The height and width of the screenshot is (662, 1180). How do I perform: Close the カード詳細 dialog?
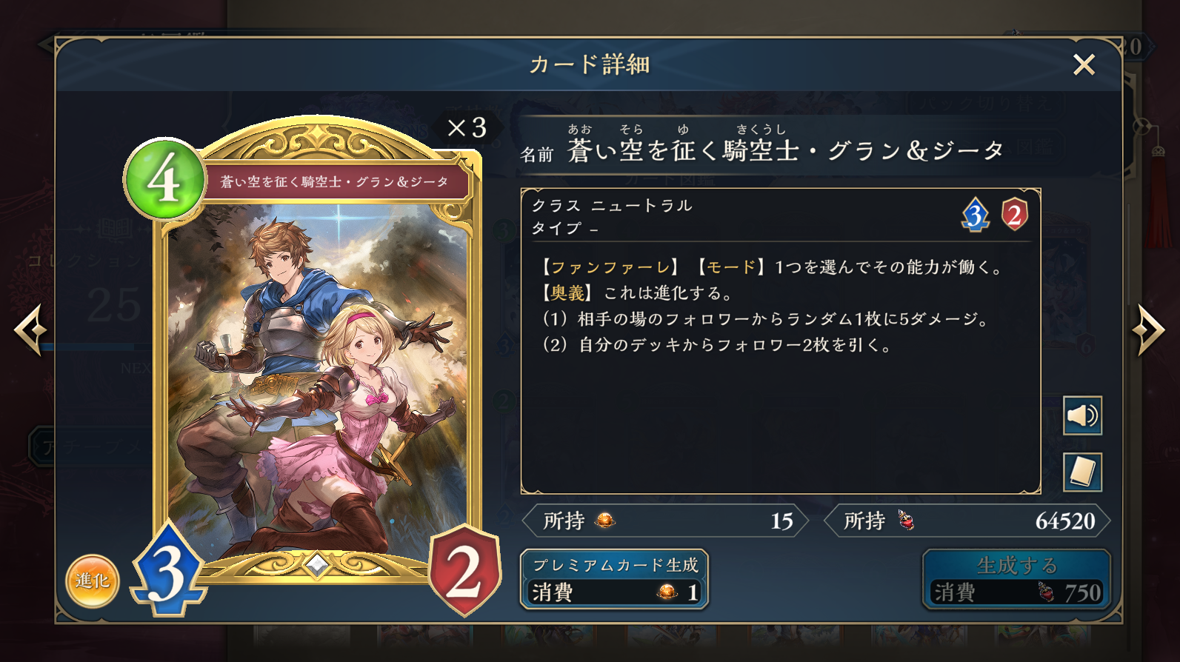pyautogui.click(x=1084, y=65)
